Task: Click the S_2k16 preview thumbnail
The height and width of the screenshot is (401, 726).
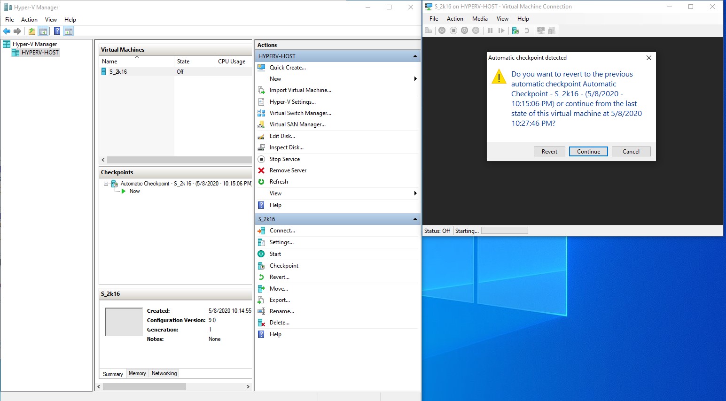Action: click(x=124, y=322)
